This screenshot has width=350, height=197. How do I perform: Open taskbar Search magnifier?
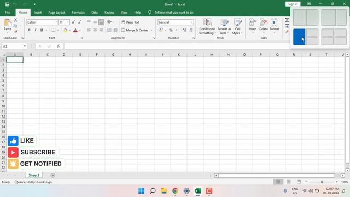[x=153, y=191]
